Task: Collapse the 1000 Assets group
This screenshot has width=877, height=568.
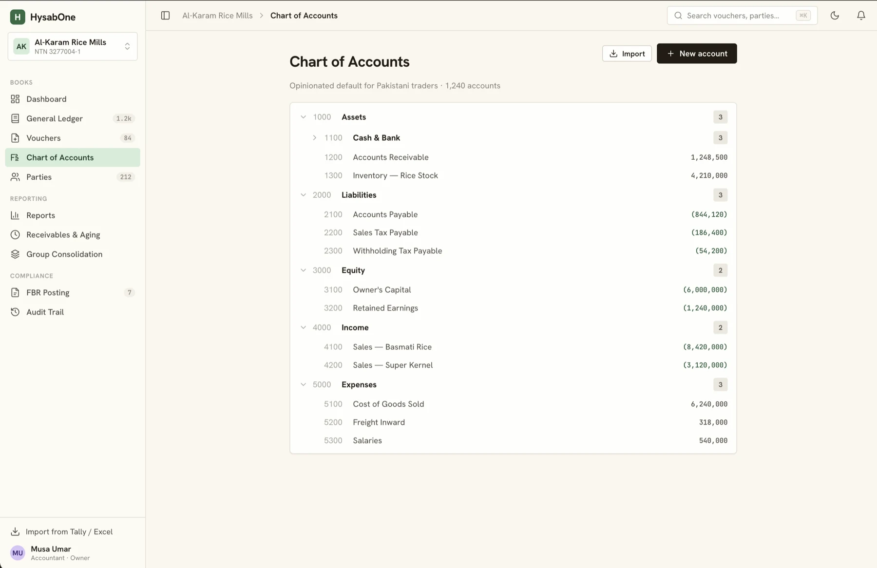Action: pos(303,117)
